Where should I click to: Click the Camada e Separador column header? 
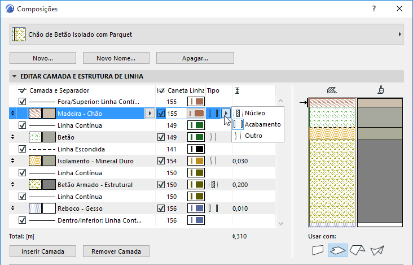59,90
